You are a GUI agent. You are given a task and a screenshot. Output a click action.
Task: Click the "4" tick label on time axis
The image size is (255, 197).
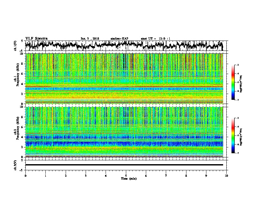(106, 176)
